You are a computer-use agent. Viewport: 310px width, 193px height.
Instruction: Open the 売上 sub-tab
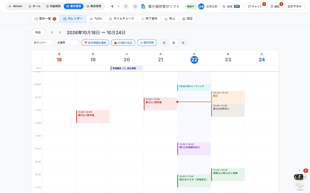point(170,19)
